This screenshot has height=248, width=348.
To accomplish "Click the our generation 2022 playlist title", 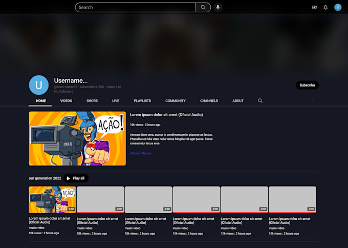I will pos(45,178).
